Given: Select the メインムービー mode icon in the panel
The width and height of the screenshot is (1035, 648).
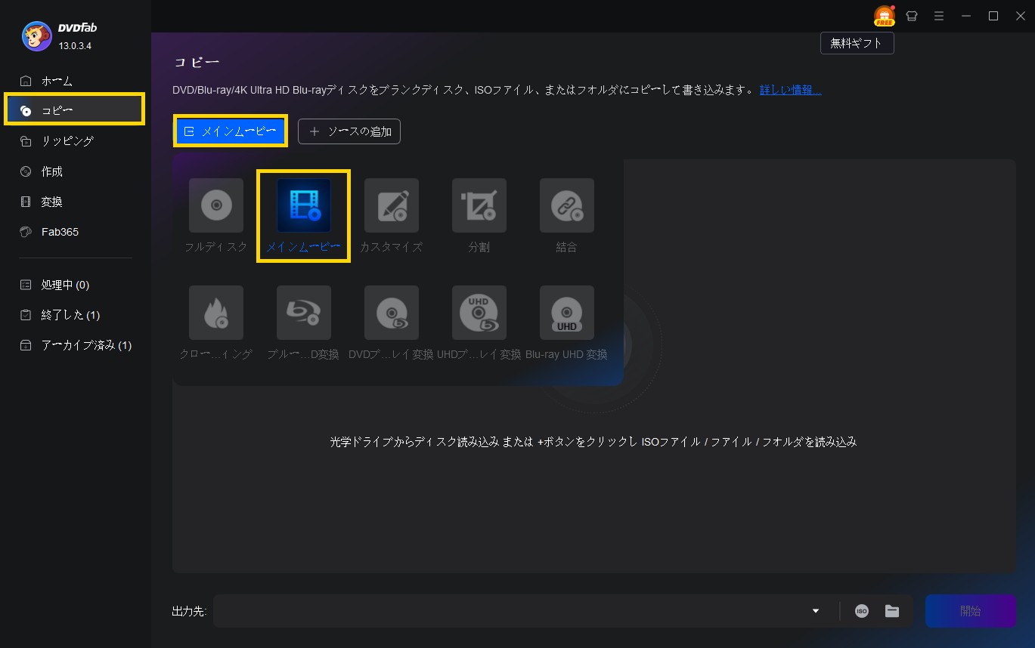Looking at the screenshot, I should pyautogui.click(x=304, y=205).
